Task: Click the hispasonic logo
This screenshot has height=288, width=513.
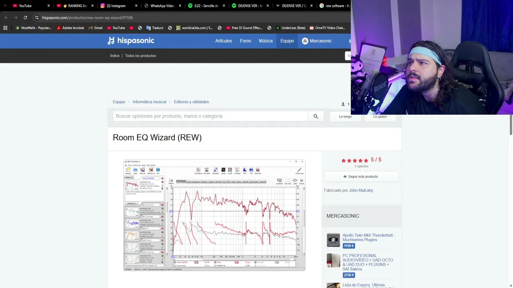Action: [x=131, y=41]
